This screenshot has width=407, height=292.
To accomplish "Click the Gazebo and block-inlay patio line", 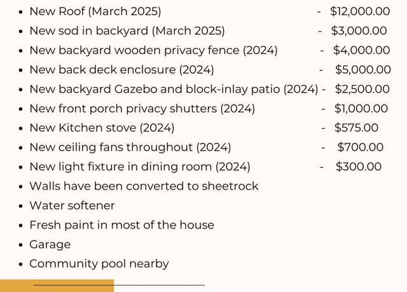I will pyautogui.click(x=174, y=90).
